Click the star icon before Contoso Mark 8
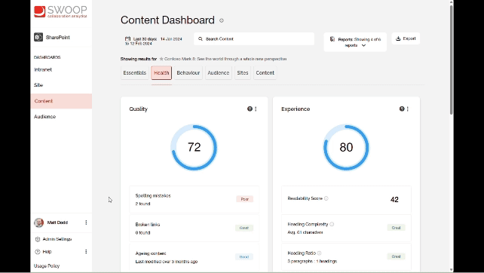The image size is (484, 273). coord(161,59)
